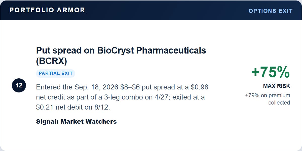Click the number 12 circle badge
302x151 pixels.
pyautogui.click(x=19, y=85)
